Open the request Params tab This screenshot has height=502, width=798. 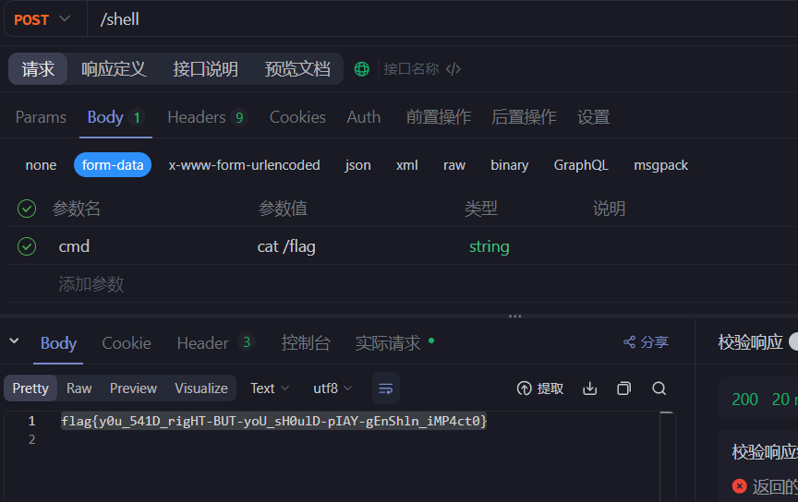click(x=41, y=117)
